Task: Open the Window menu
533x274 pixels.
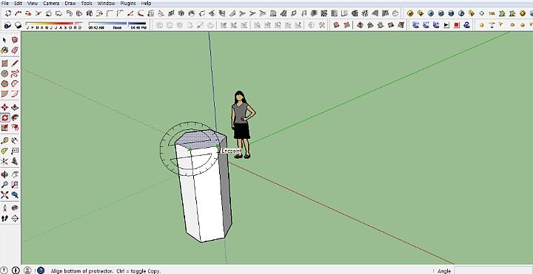Action: (106, 3)
